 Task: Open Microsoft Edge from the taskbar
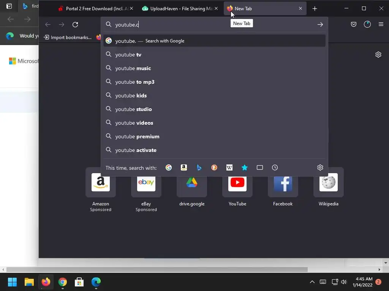(96, 282)
